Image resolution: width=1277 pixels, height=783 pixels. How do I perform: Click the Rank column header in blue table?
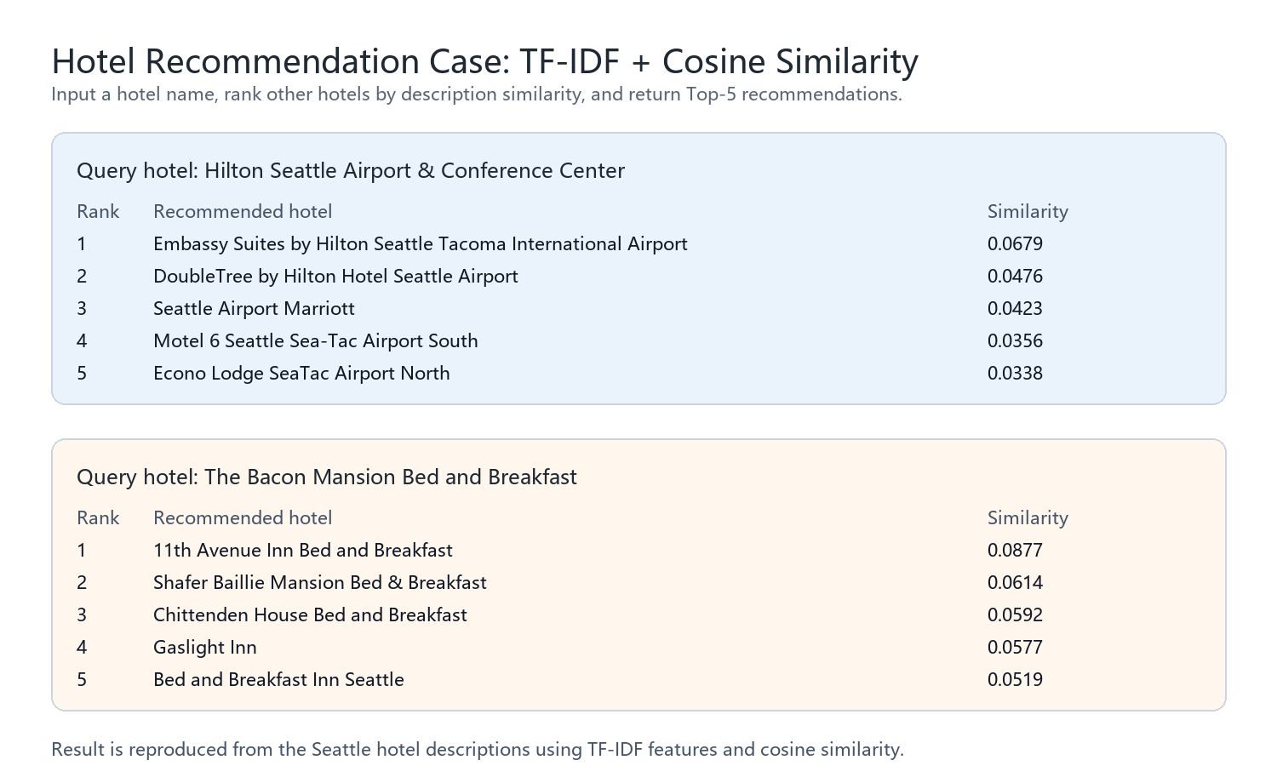coord(98,212)
